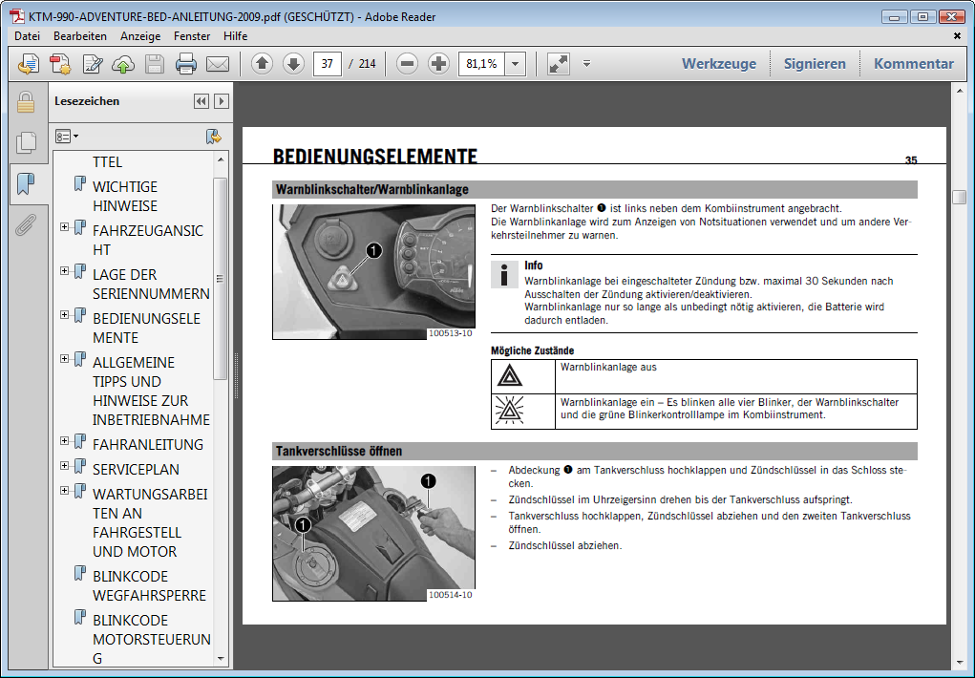This screenshot has width=975, height=678.
Task: Click the security lock icon in sidebar
Action: coord(26,102)
